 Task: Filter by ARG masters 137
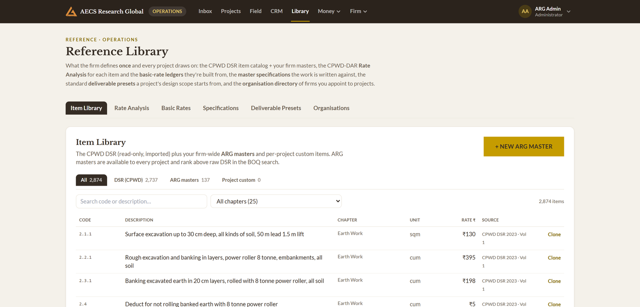[190, 180]
